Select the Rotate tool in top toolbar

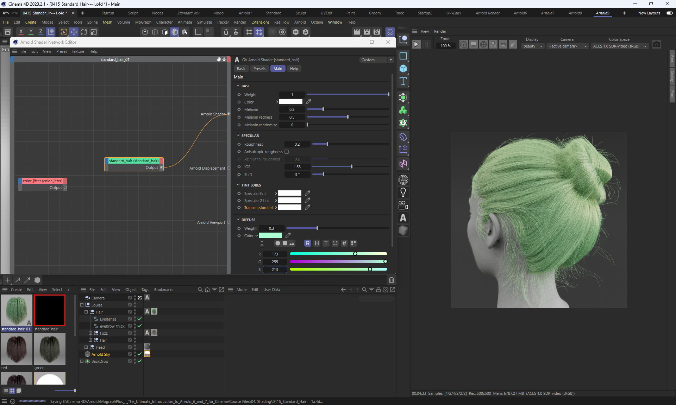(84, 32)
